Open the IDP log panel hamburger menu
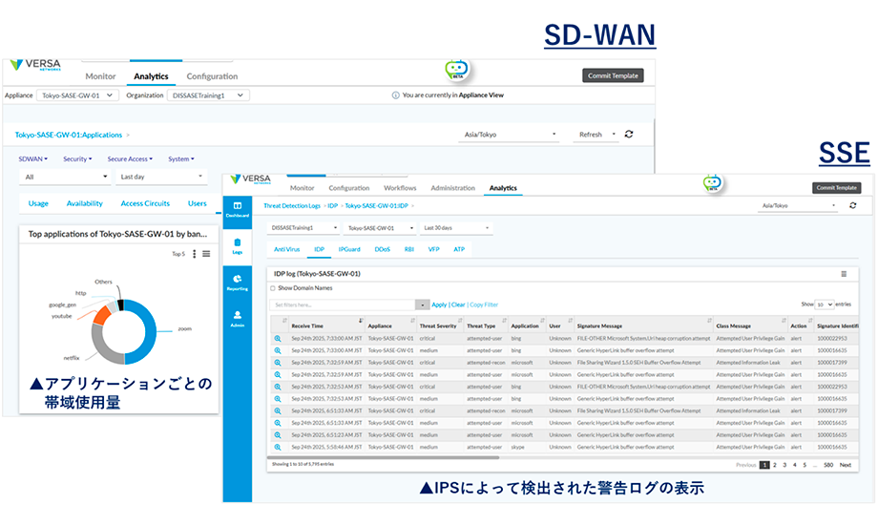The width and height of the screenshot is (878, 525). pos(844,274)
